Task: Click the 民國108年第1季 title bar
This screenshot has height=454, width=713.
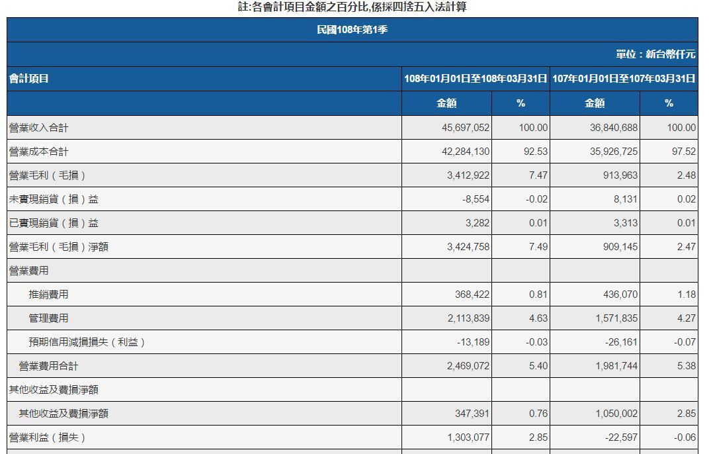Action: pos(352,30)
